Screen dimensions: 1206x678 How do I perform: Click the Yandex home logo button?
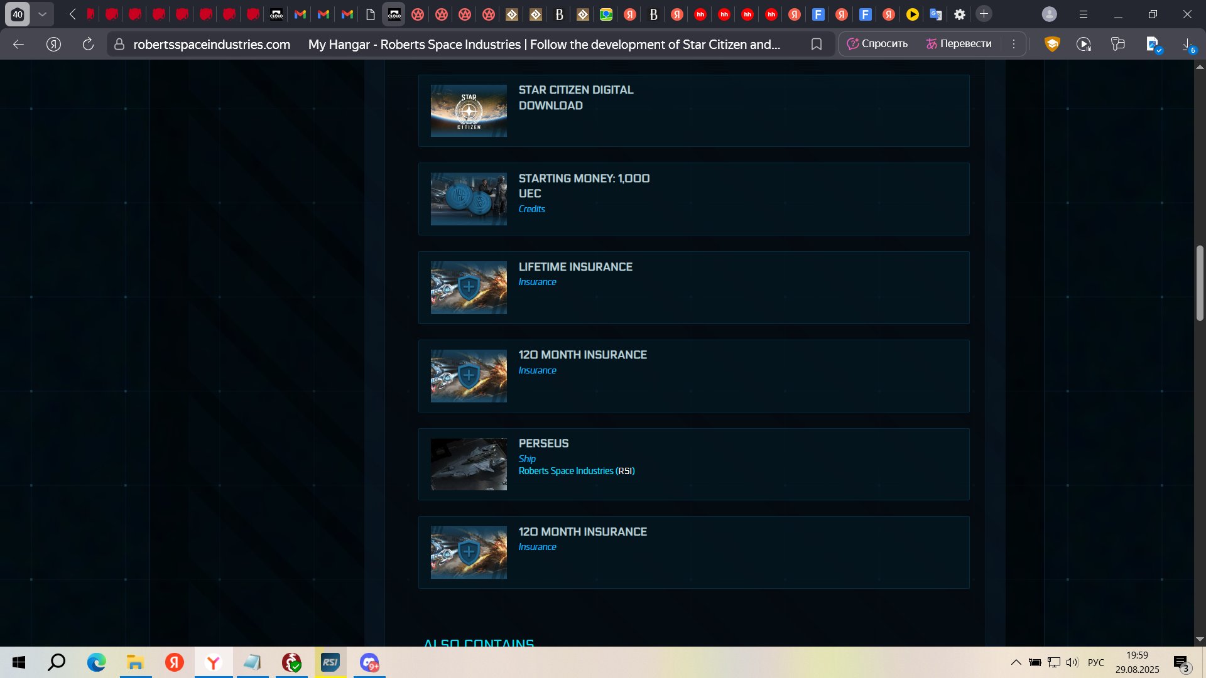[54, 44]
